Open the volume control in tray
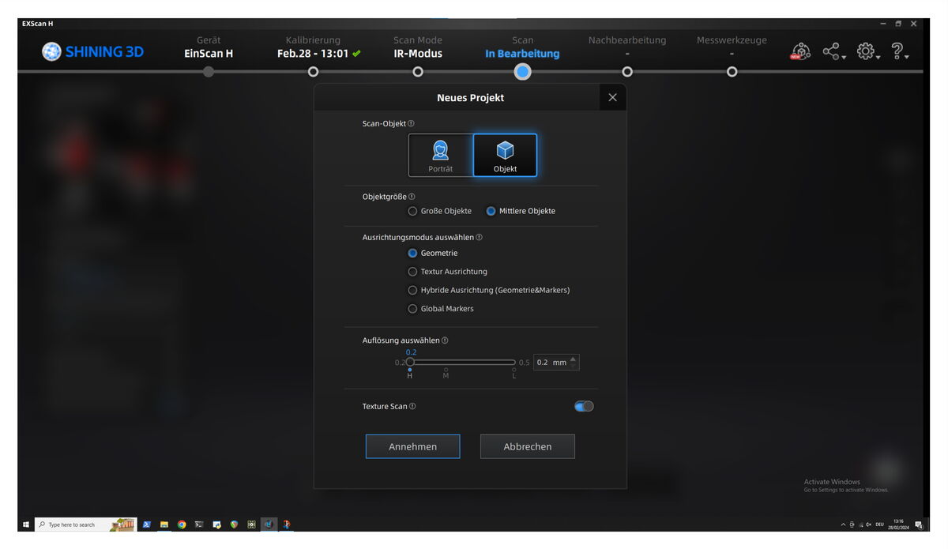The height and width of the screenshot is (549, 948). pyautogui.click(x=868, y=525)
